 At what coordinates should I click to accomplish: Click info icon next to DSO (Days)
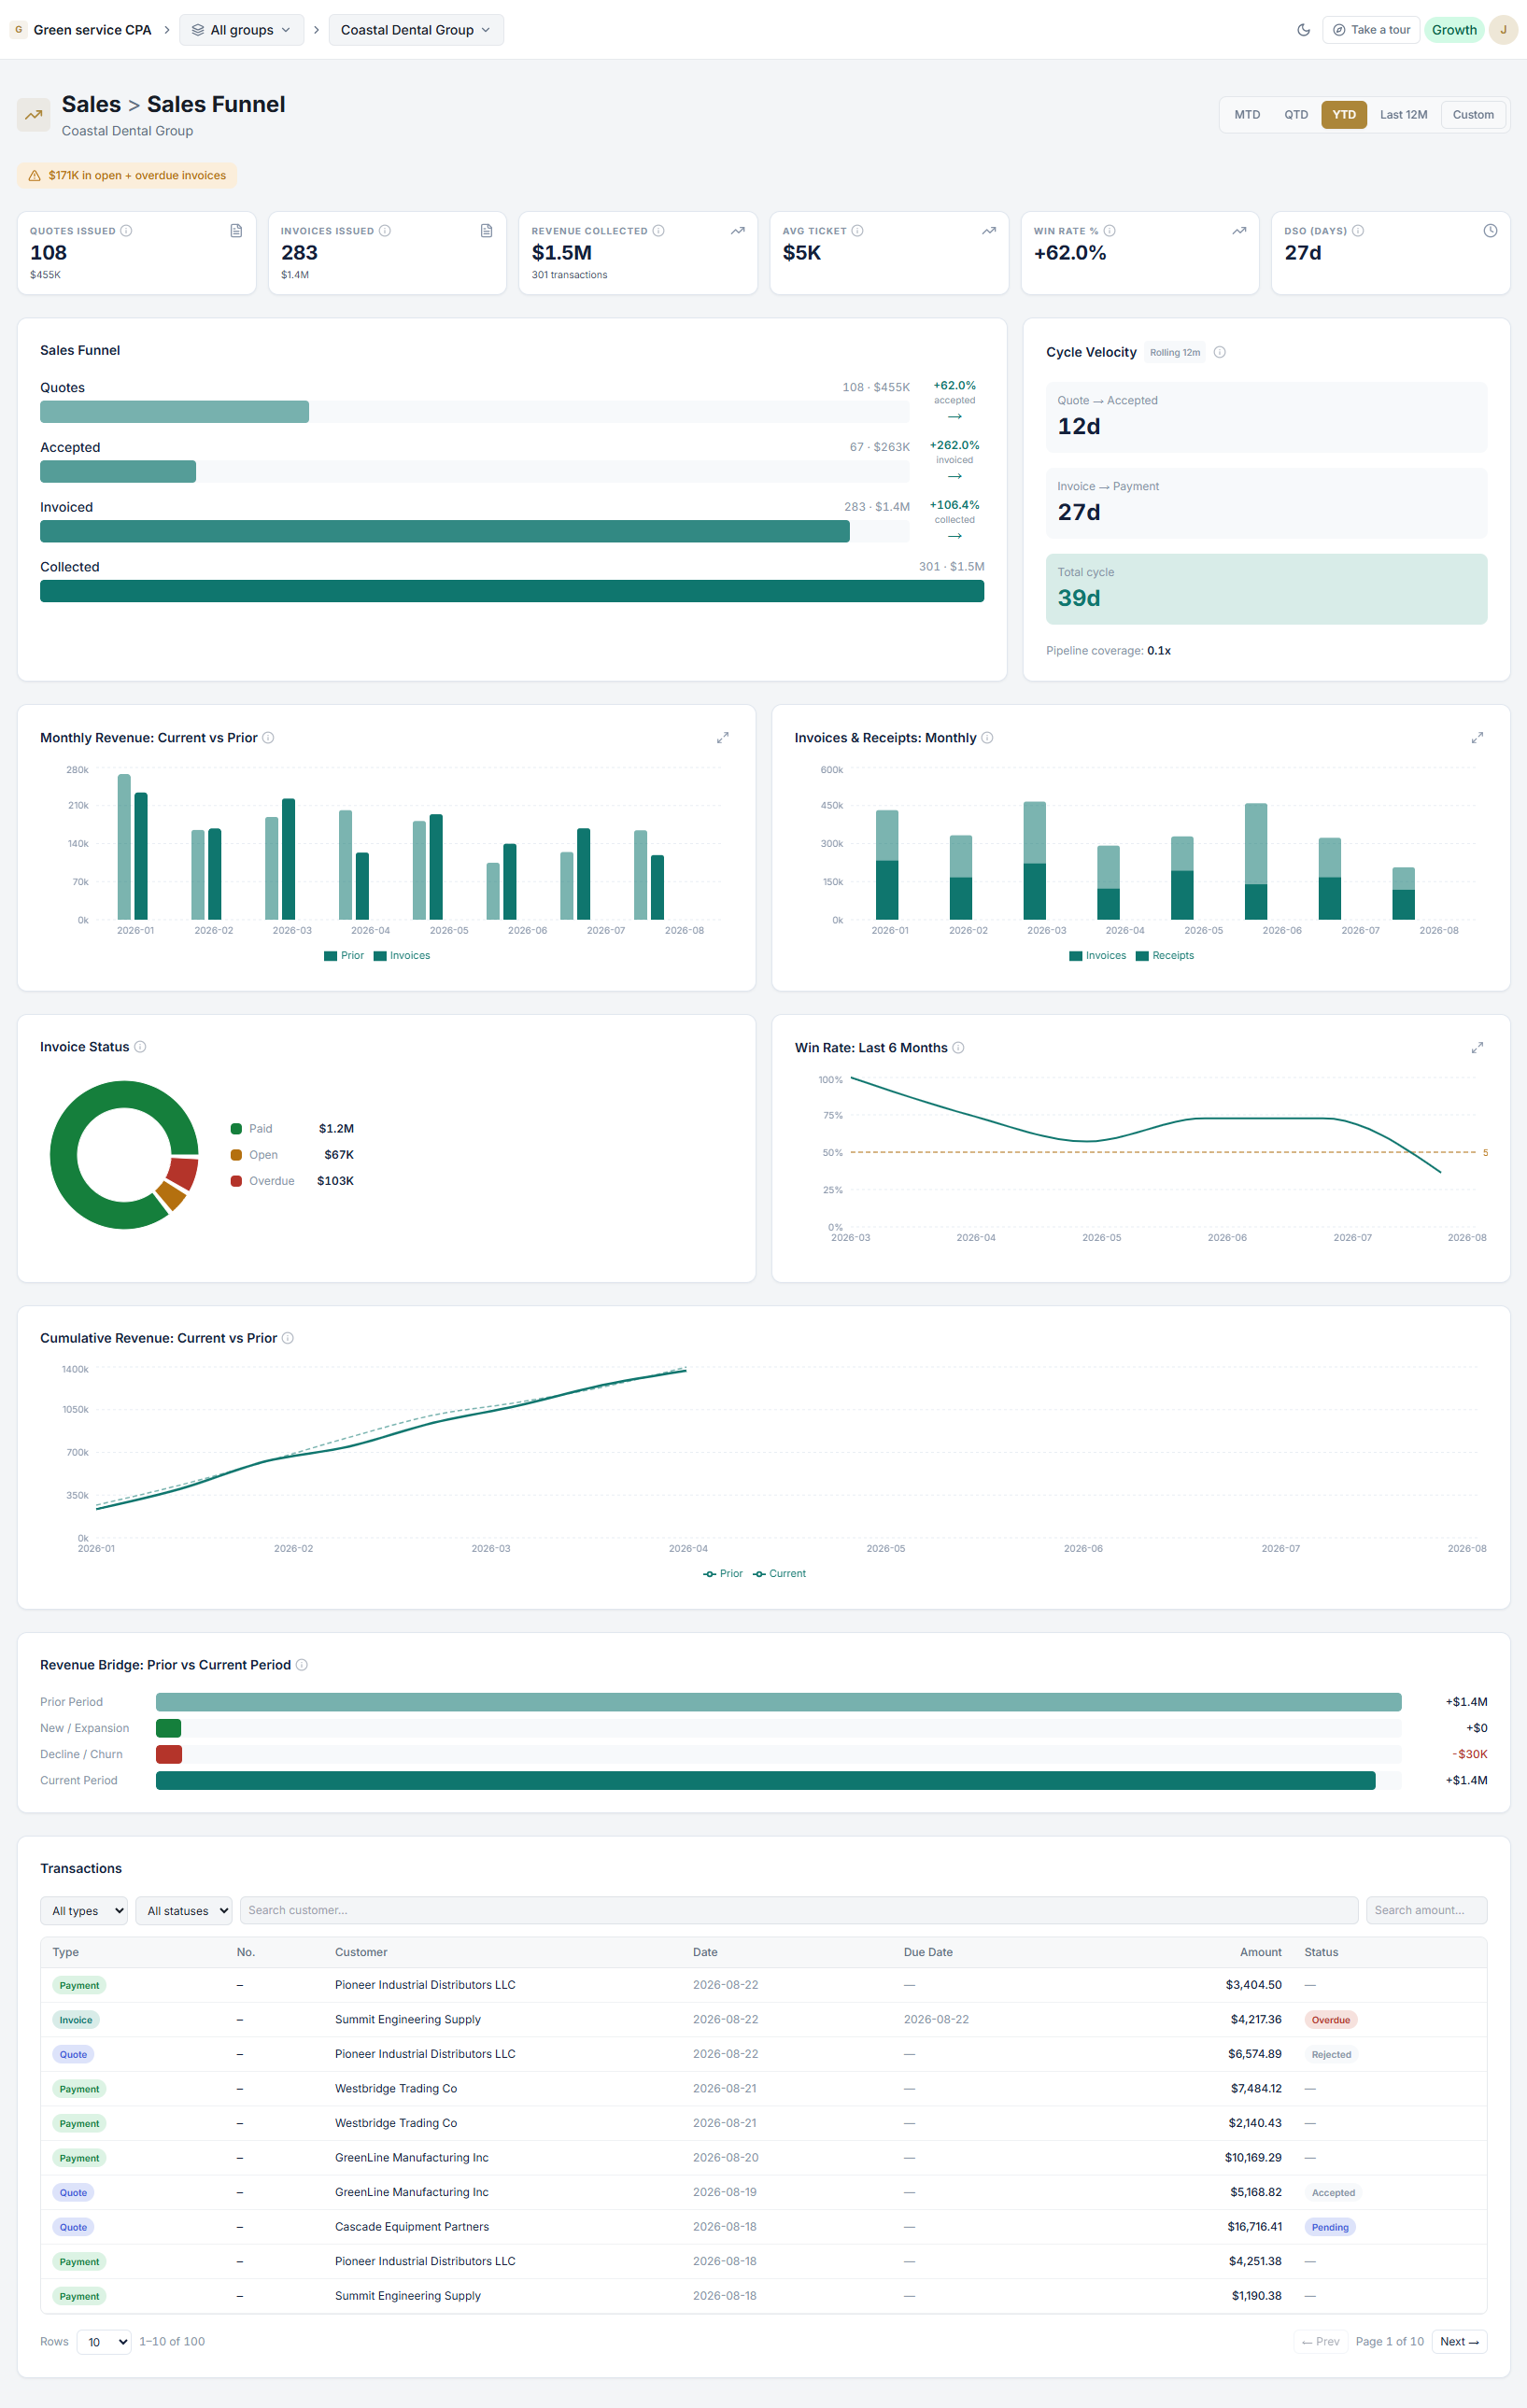(1357, 231)
